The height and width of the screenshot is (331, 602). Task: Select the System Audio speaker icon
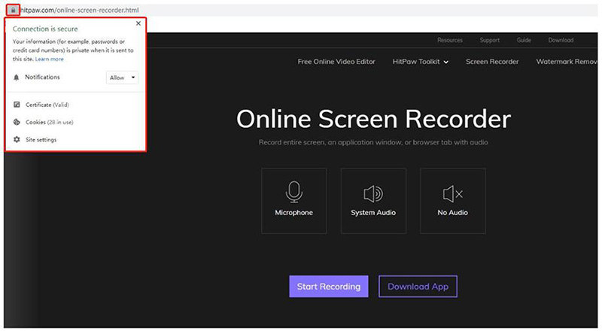(x=373, y=194)
